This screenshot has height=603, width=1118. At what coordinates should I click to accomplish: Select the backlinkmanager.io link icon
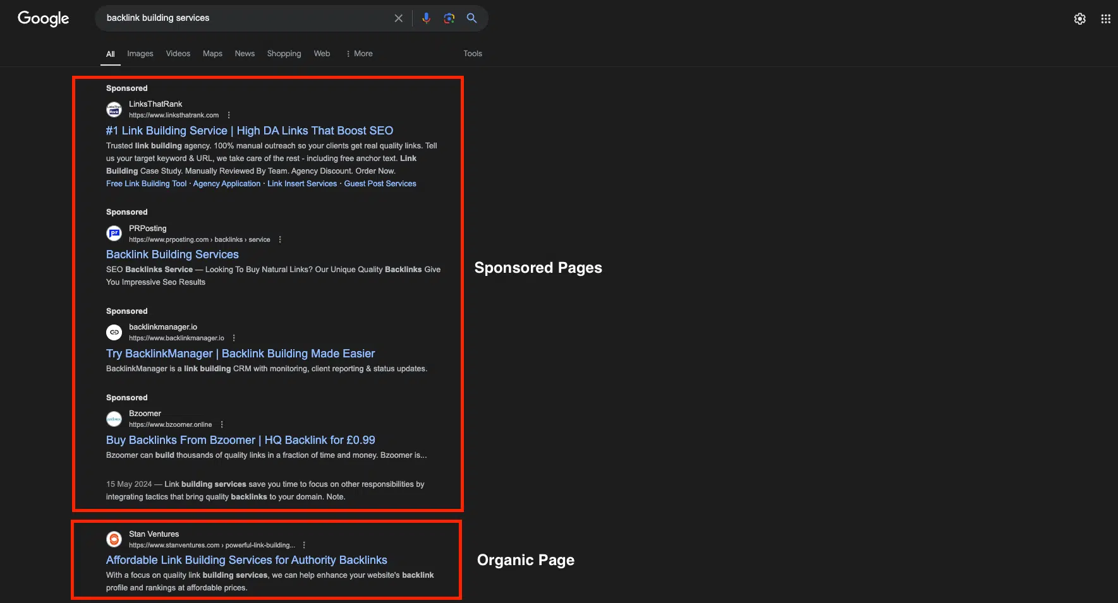[114, 332]
